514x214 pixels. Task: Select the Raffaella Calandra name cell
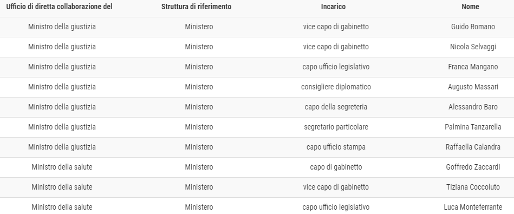click(x=473, y=147)
